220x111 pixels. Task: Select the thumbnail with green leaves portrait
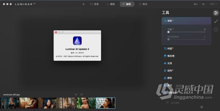(86, 103)
